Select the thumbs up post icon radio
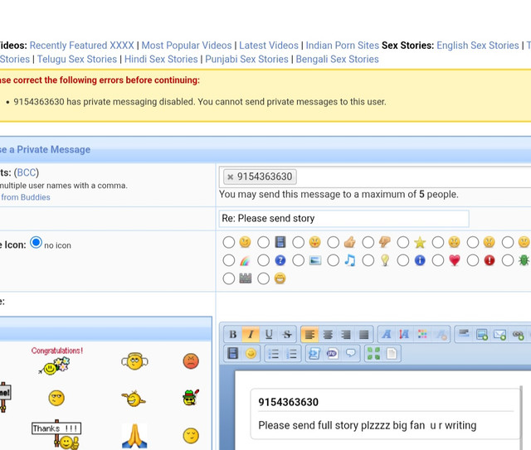This screenshot has width=531, height=450. (x=334, y=242)
